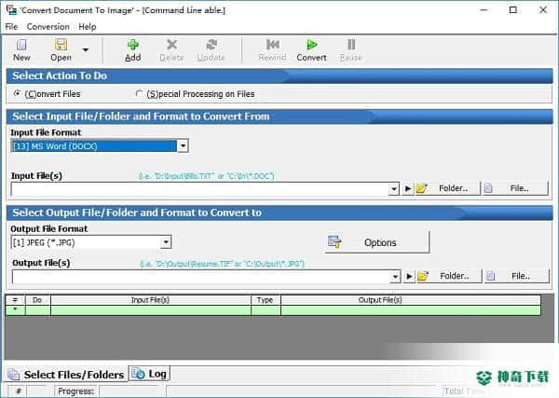The image size is (559, 398).
Task: Click the Input File(s) column header
Action: click(x=150, y=300)
